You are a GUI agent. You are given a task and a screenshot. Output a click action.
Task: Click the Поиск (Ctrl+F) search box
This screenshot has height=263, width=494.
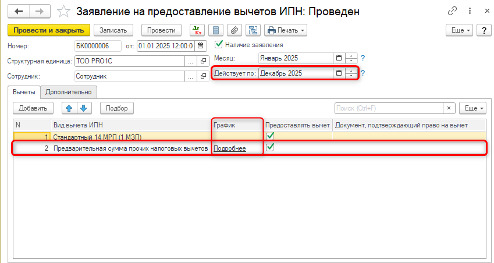(x=389, y=108)
